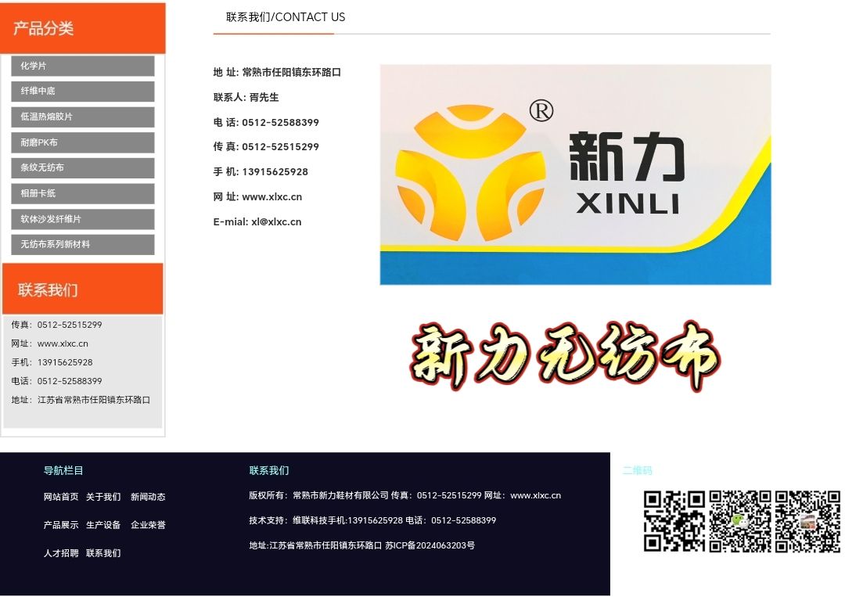Open the 化学片 category
This screenshot has height=597, width=845.
[x=82, y=66]
